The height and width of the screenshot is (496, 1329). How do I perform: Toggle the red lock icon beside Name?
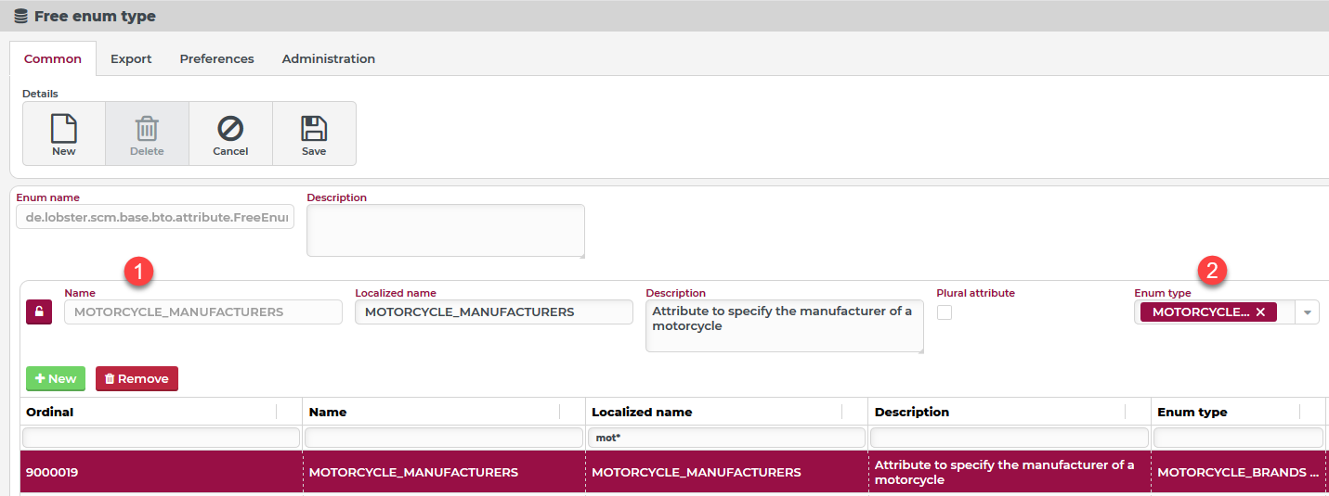point(39,312)
